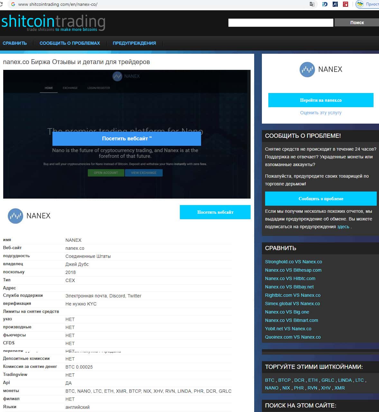Open the ПРЕДУПРЕЖДЕНИЯ menu item
Image resolution: width=379 pixels, height=412 pixels.
[134, 43]
